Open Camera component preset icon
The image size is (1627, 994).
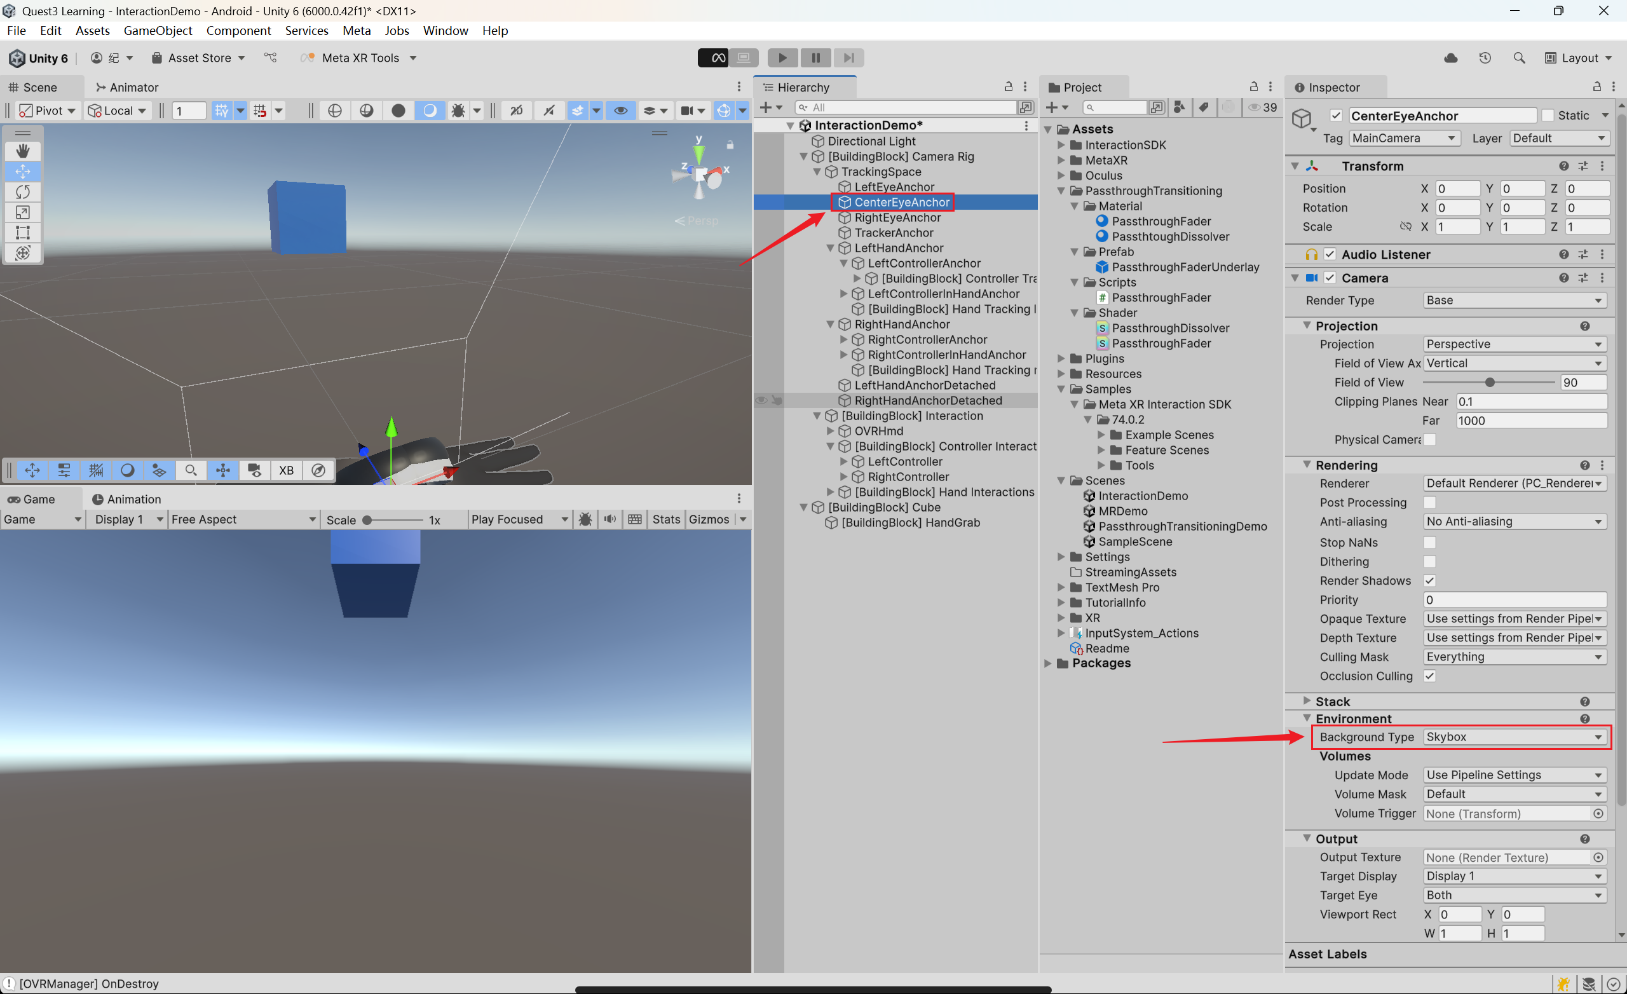click(x=1583, y=278)
